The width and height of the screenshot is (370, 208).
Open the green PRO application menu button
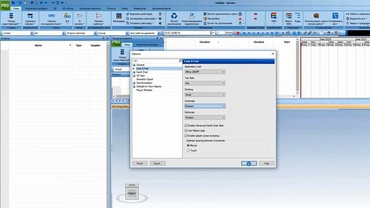[x=5, y=5]
